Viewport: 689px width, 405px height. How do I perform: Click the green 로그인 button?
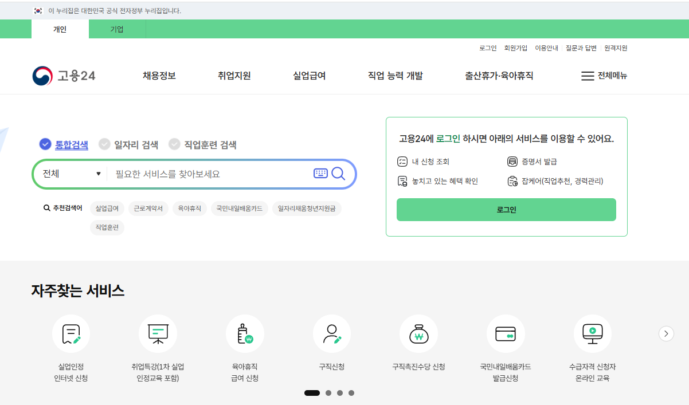[x=506, y=210]
